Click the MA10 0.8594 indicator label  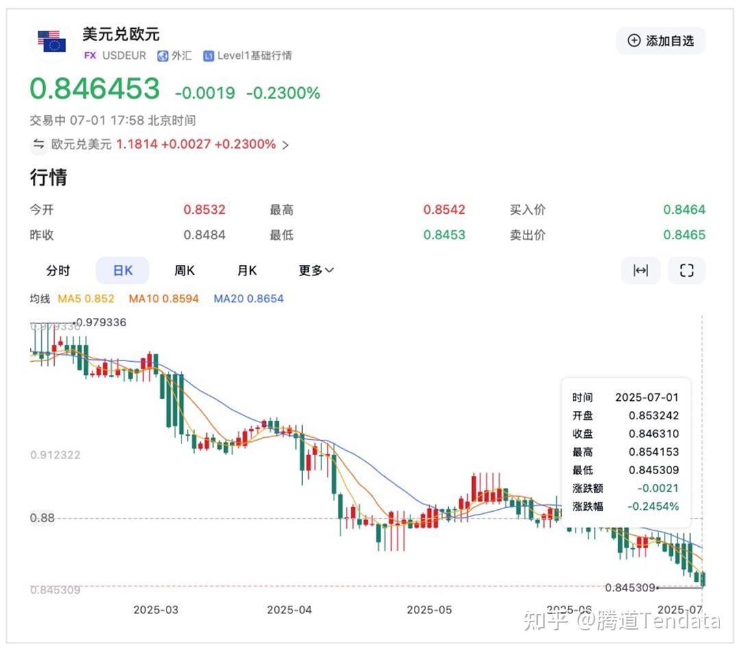point(164,299)
